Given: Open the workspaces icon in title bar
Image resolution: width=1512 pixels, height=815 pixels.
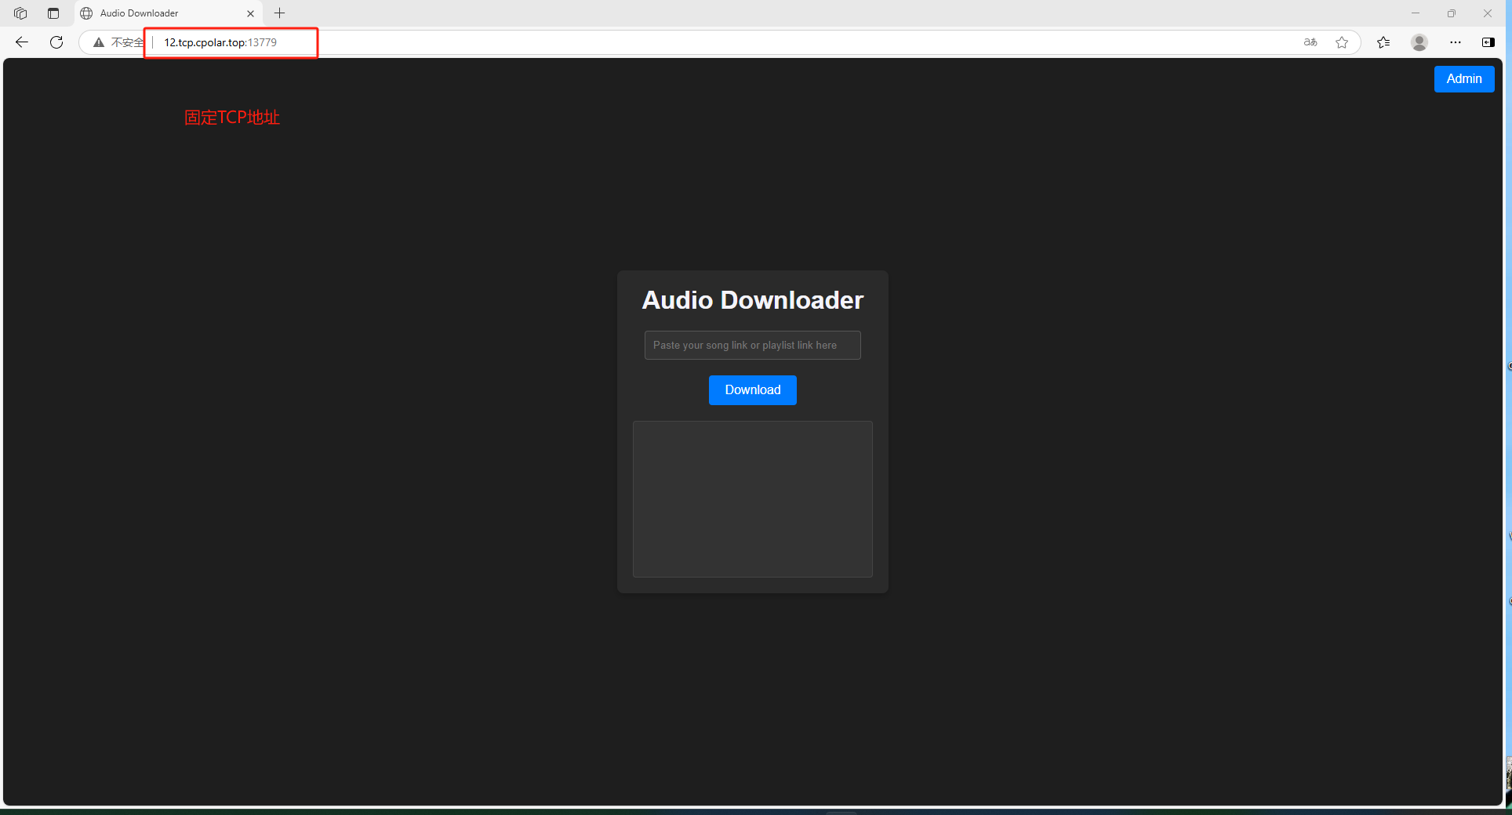Looking at the screenshot, I should (x=20, y=13).
